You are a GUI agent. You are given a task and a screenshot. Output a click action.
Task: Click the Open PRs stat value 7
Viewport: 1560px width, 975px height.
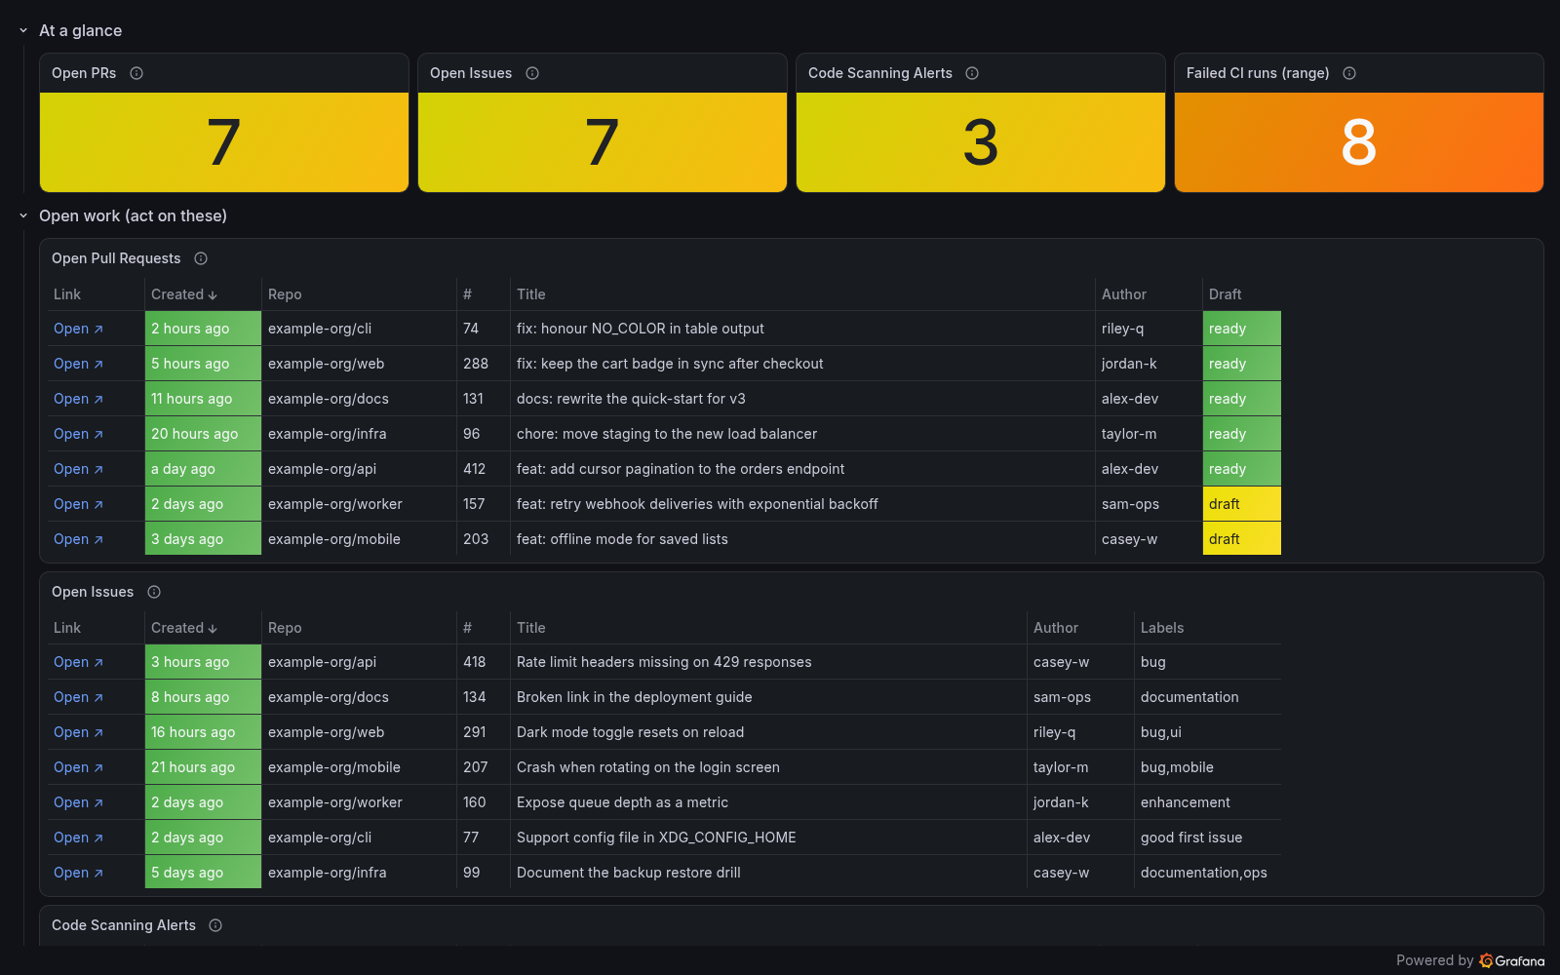[224, 142]
